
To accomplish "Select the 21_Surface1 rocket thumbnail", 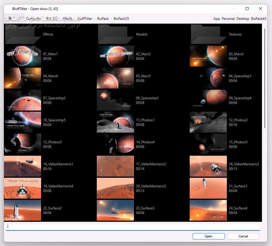I will pos(208,188).
